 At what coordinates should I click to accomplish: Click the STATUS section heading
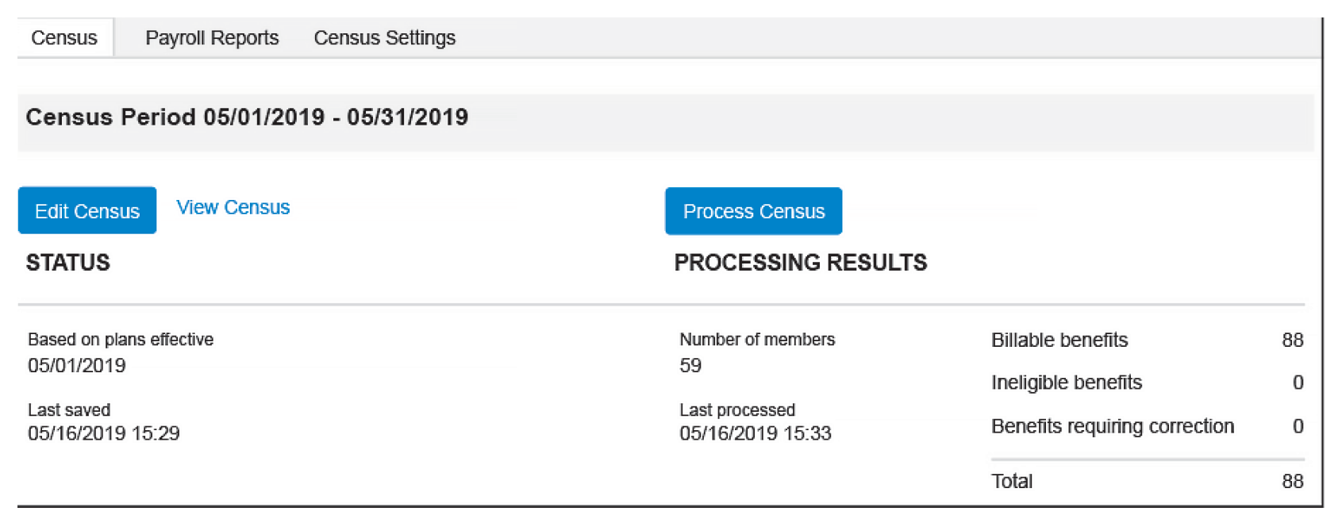coord(68,263)
